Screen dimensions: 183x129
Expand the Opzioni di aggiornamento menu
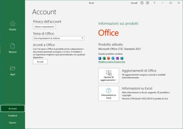coord(109,76)
